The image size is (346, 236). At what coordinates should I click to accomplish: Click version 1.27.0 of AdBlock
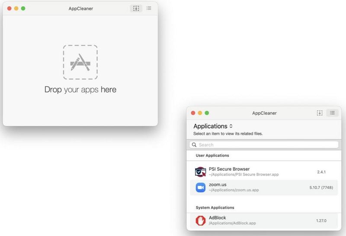coord(321,220)
